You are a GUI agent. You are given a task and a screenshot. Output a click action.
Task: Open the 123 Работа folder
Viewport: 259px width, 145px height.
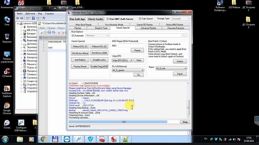coord(234,4)
